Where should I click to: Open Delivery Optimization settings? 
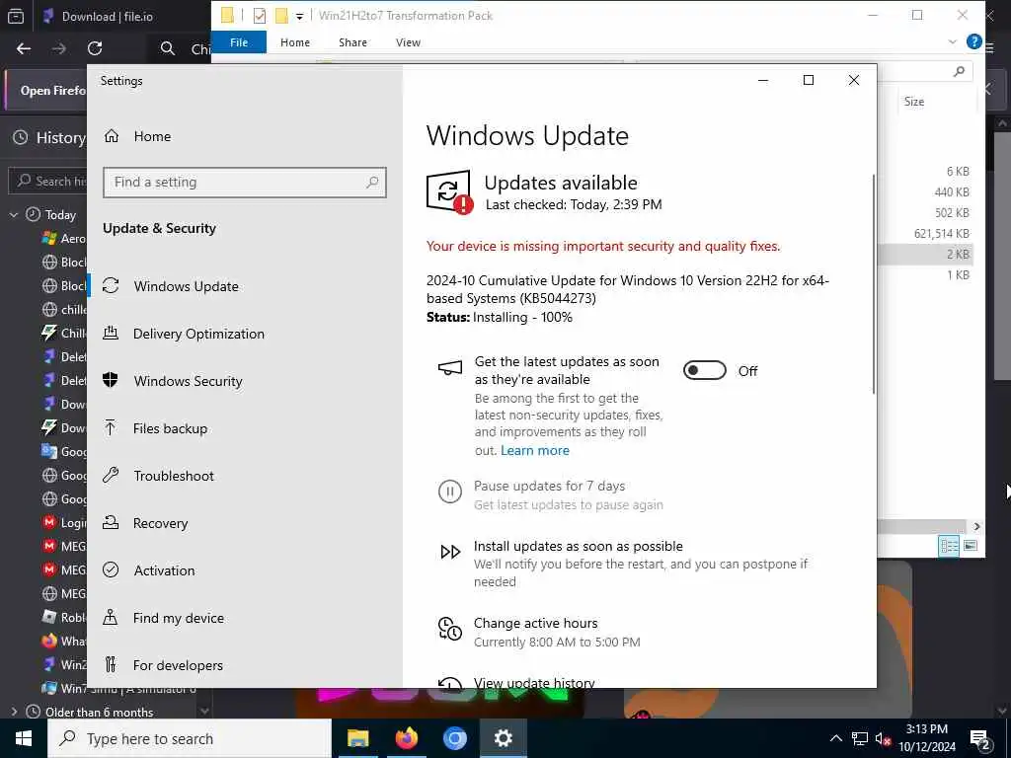[x=184, y=334]
